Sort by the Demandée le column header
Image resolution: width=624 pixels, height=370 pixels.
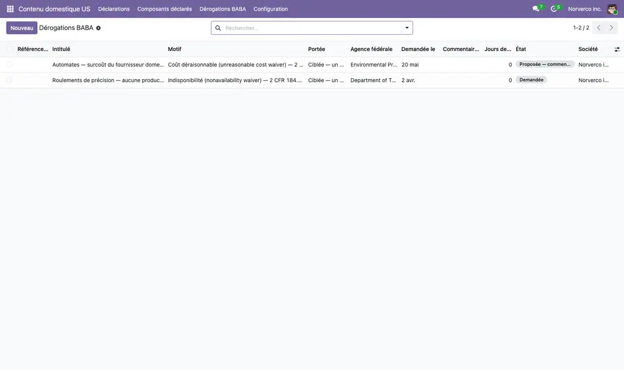point(418,49)
